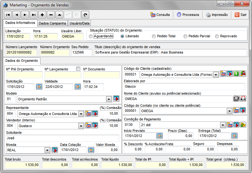Expand the Modelo dropdown list
252x173 pixels.
109,99
